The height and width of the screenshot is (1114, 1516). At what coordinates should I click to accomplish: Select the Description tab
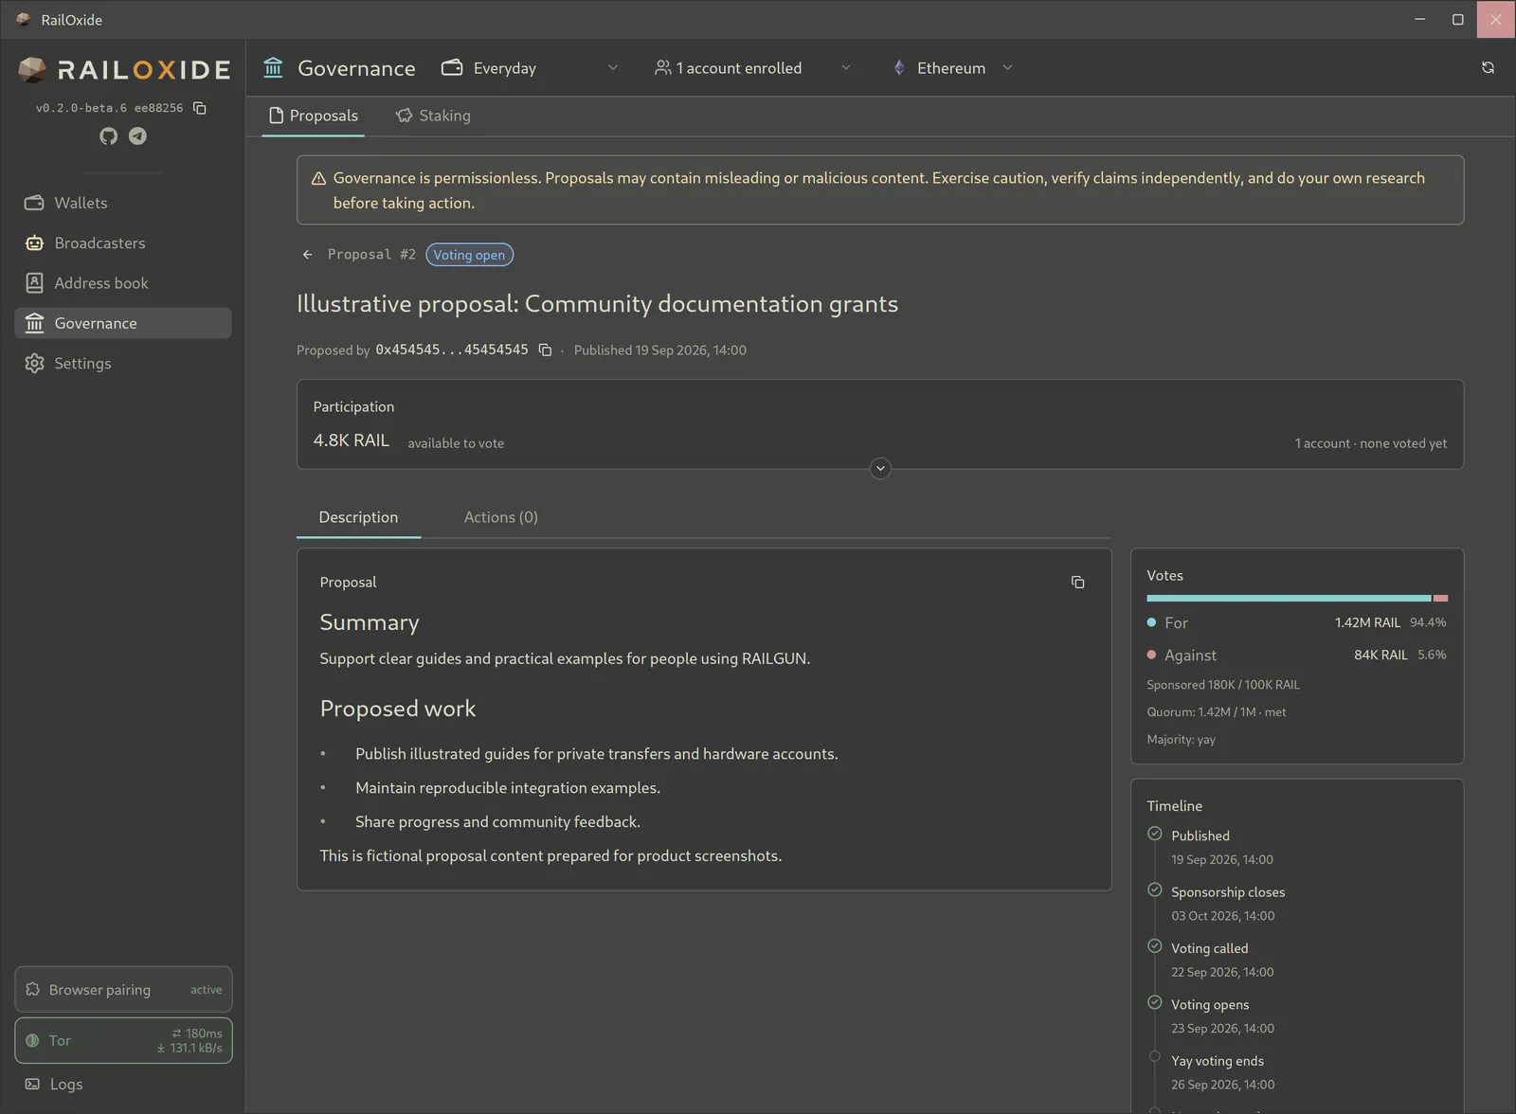coord(358,517)
